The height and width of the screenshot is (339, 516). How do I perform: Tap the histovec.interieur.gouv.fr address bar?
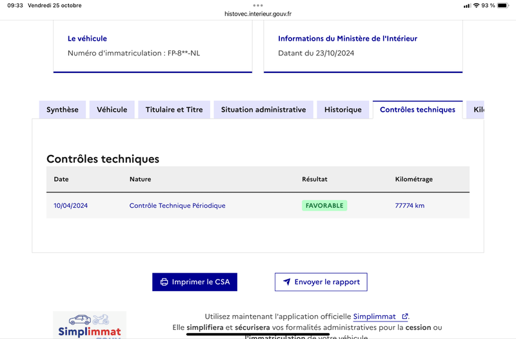click(x=258, y=14)
